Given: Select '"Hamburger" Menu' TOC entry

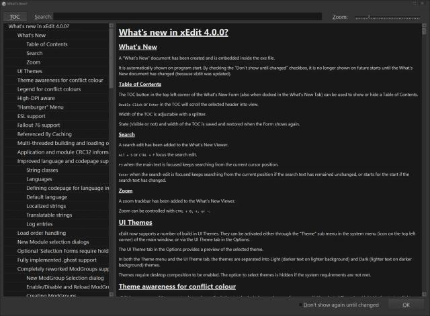Looking at the screenshot, I should (x=40, y=107).
